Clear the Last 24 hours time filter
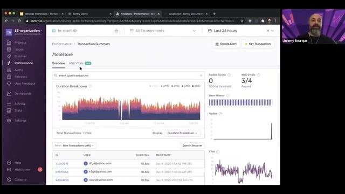 pyautogui.click(x=268, y=31)
